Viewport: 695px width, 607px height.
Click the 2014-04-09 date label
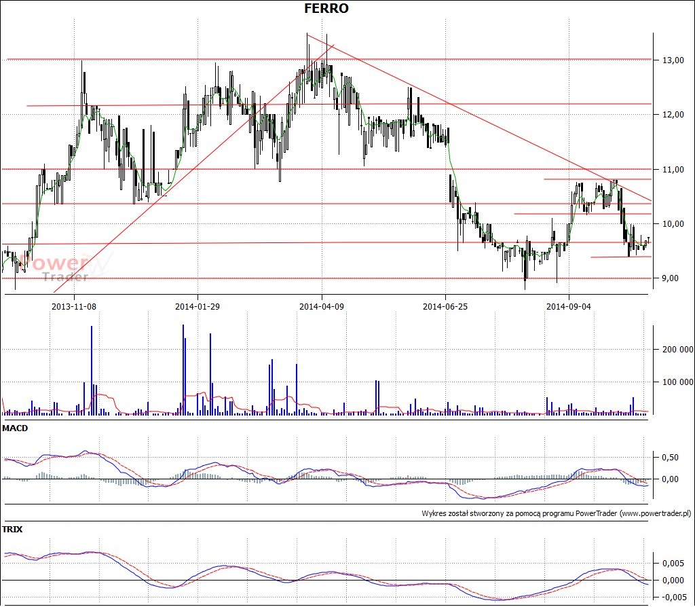(x=321, y=306)
